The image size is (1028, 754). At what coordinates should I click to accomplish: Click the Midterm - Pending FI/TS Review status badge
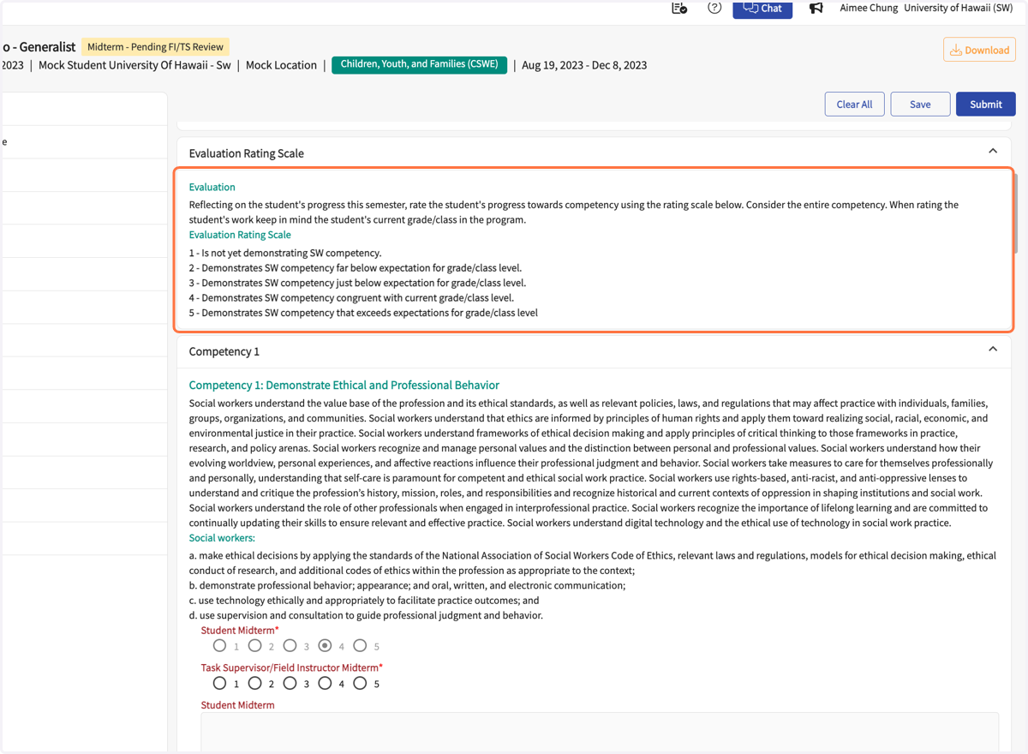click(155, 47)
